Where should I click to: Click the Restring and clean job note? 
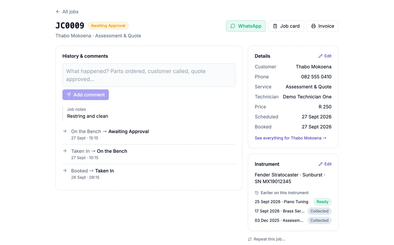click(x=88, y=116)
